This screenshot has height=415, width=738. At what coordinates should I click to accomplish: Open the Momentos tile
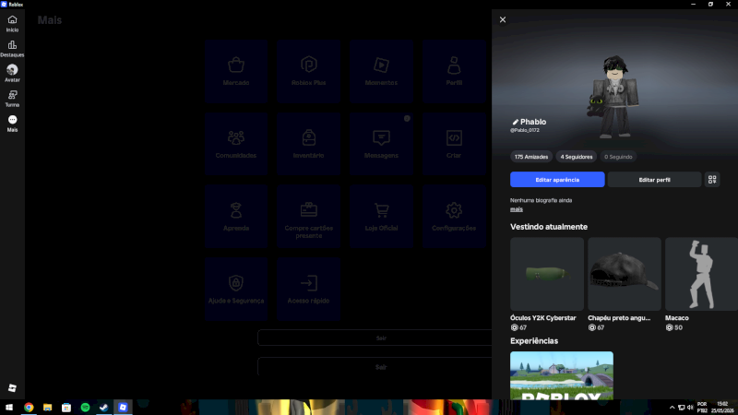tap(381, 72)
